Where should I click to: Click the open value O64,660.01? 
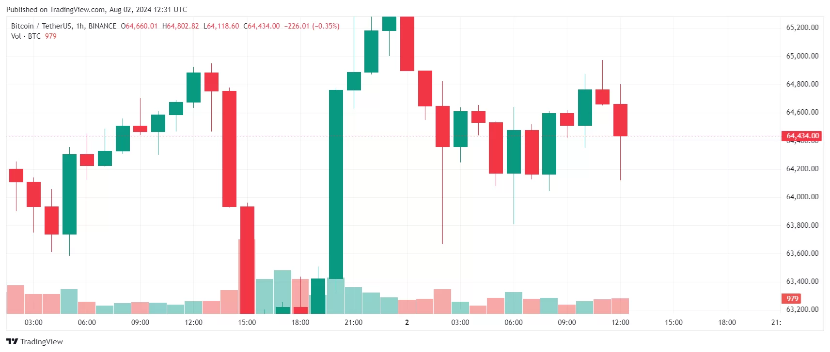coord(140,26)
